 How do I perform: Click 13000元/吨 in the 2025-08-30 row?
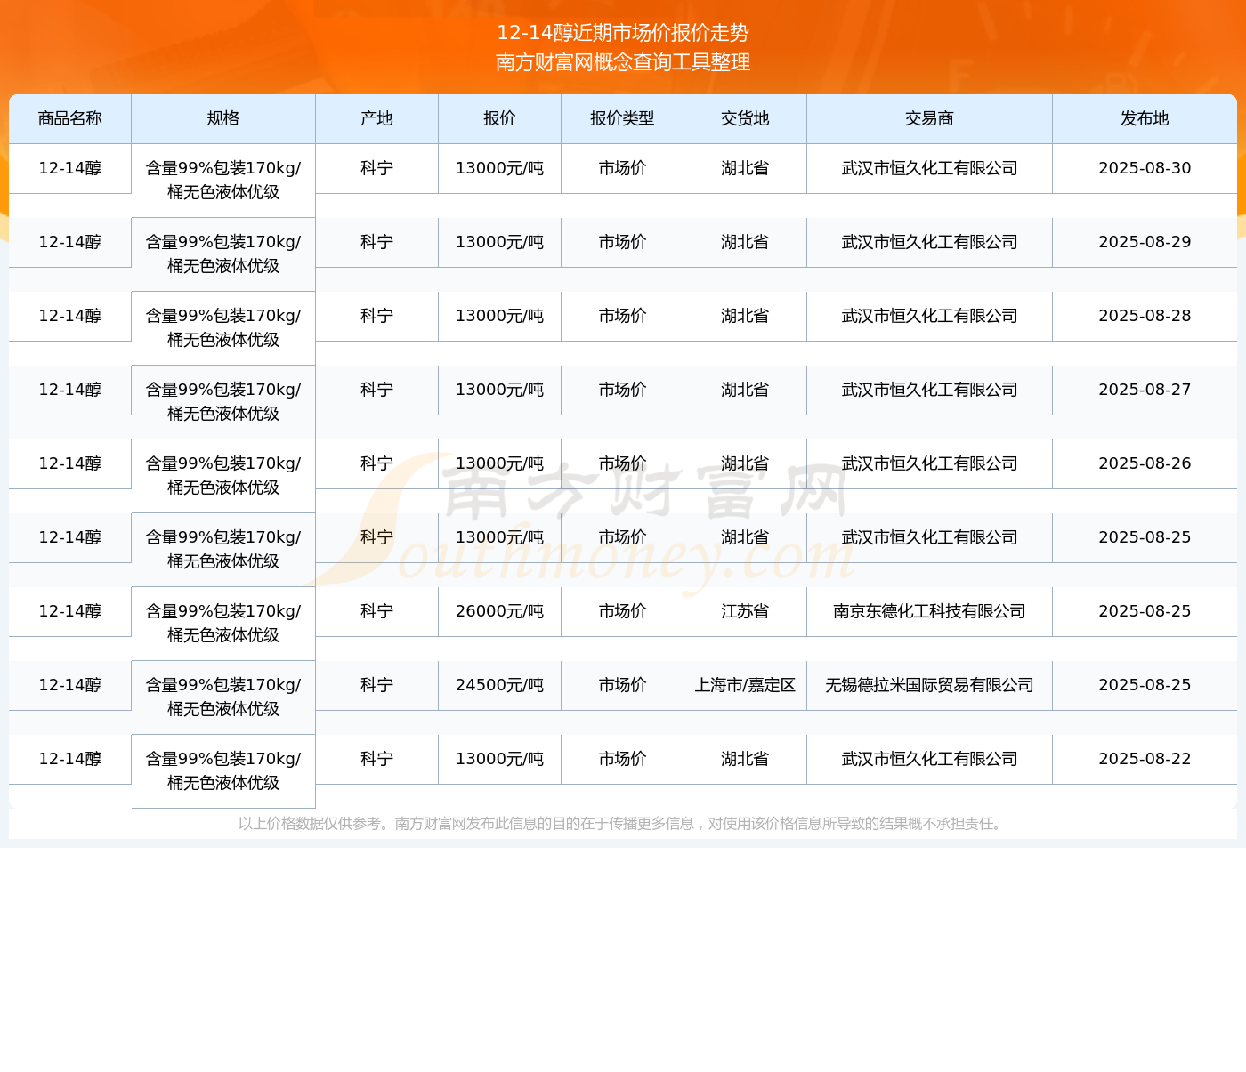point(500,168)
